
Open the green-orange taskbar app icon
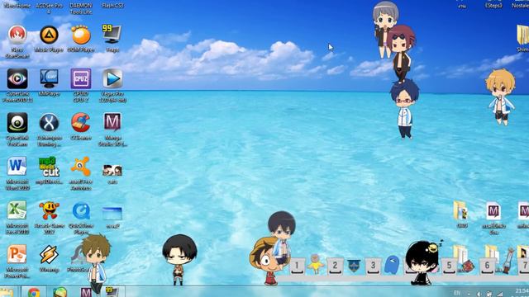point(60,292)
